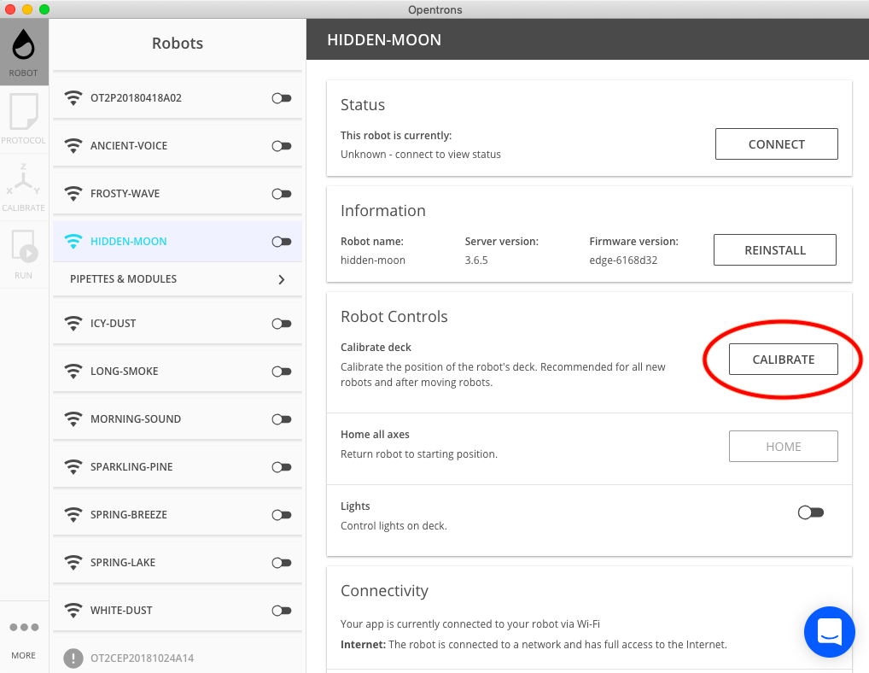Toggle connection for MORNING-SOUND
The width and height of the screenshot is (869, 673).
pos(282,418)
